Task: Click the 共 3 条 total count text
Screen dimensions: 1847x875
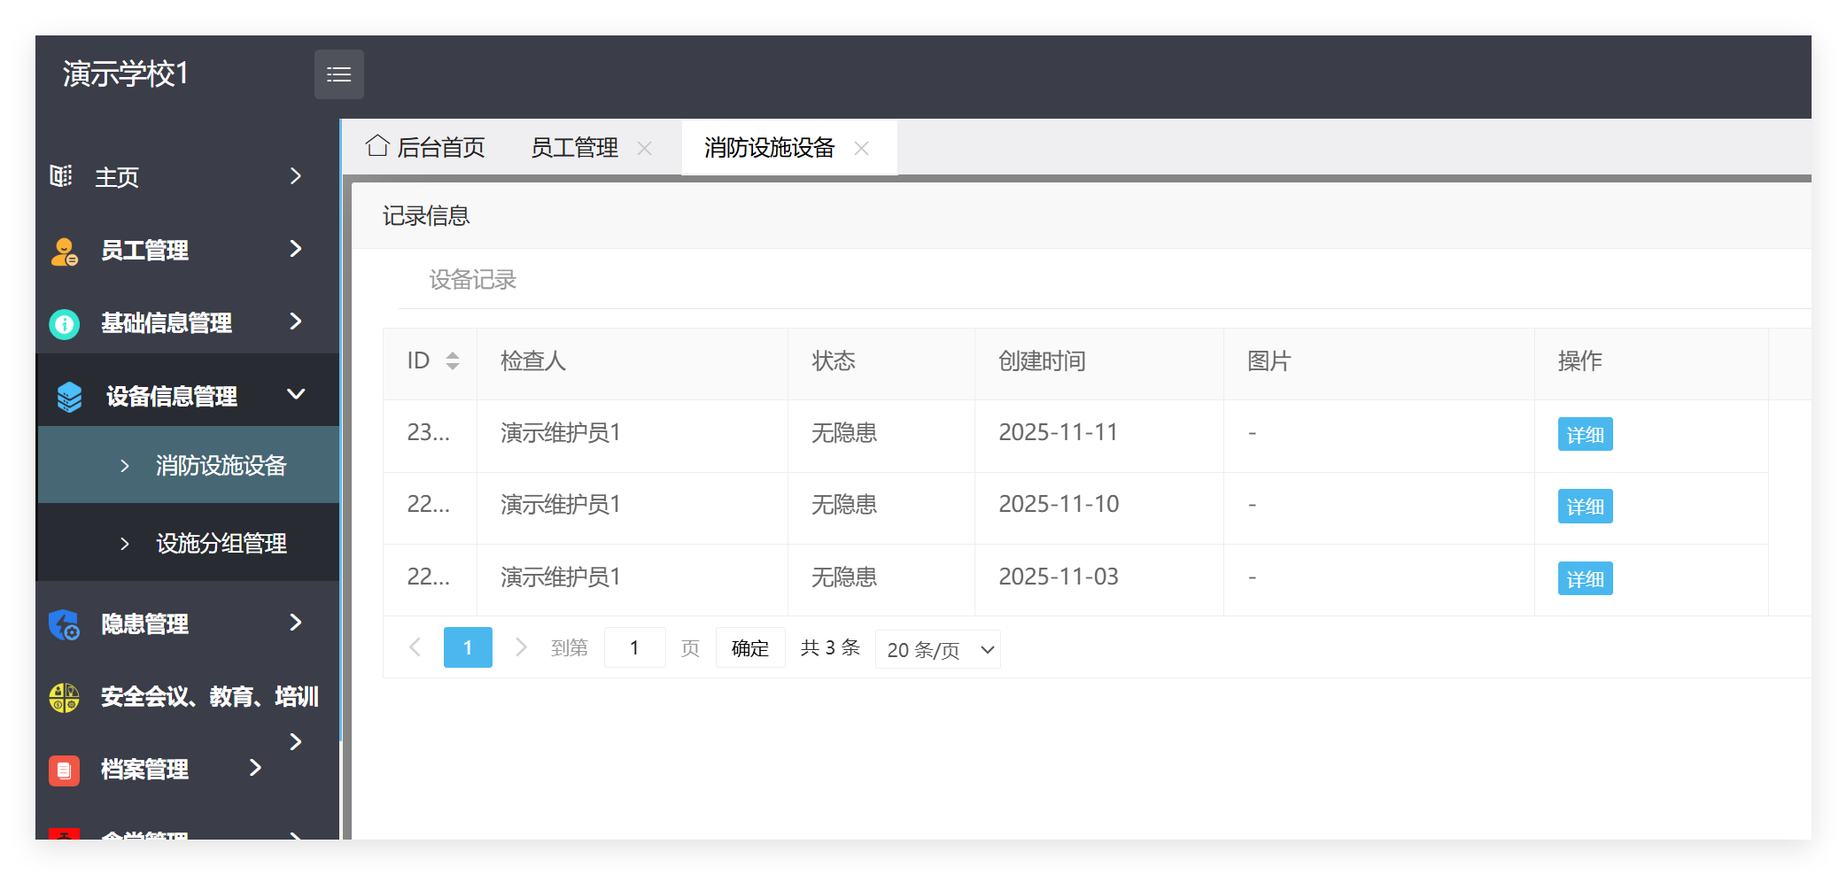Action: 830,647
